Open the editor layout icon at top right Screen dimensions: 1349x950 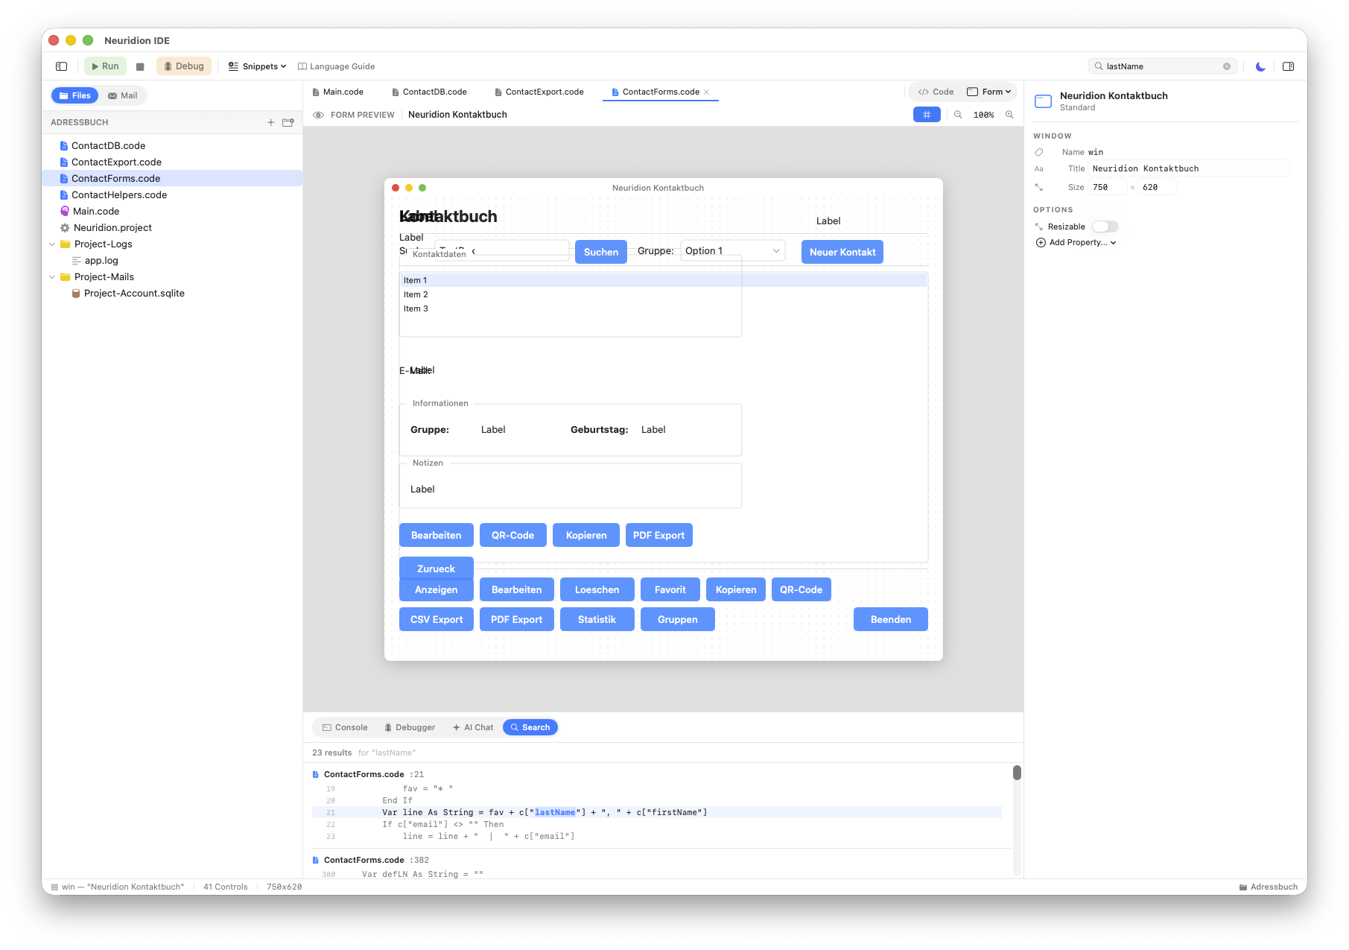pyautogui.click(x=1288, y=66)
